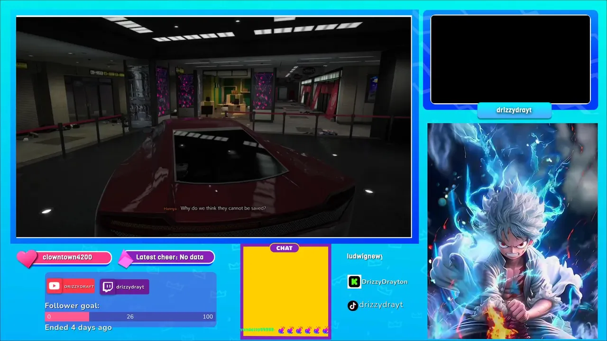This screenshot has width=607, height=341.
Task: Click the 'Ended 4 days ago' text
Action: click(x=78, y=327)
